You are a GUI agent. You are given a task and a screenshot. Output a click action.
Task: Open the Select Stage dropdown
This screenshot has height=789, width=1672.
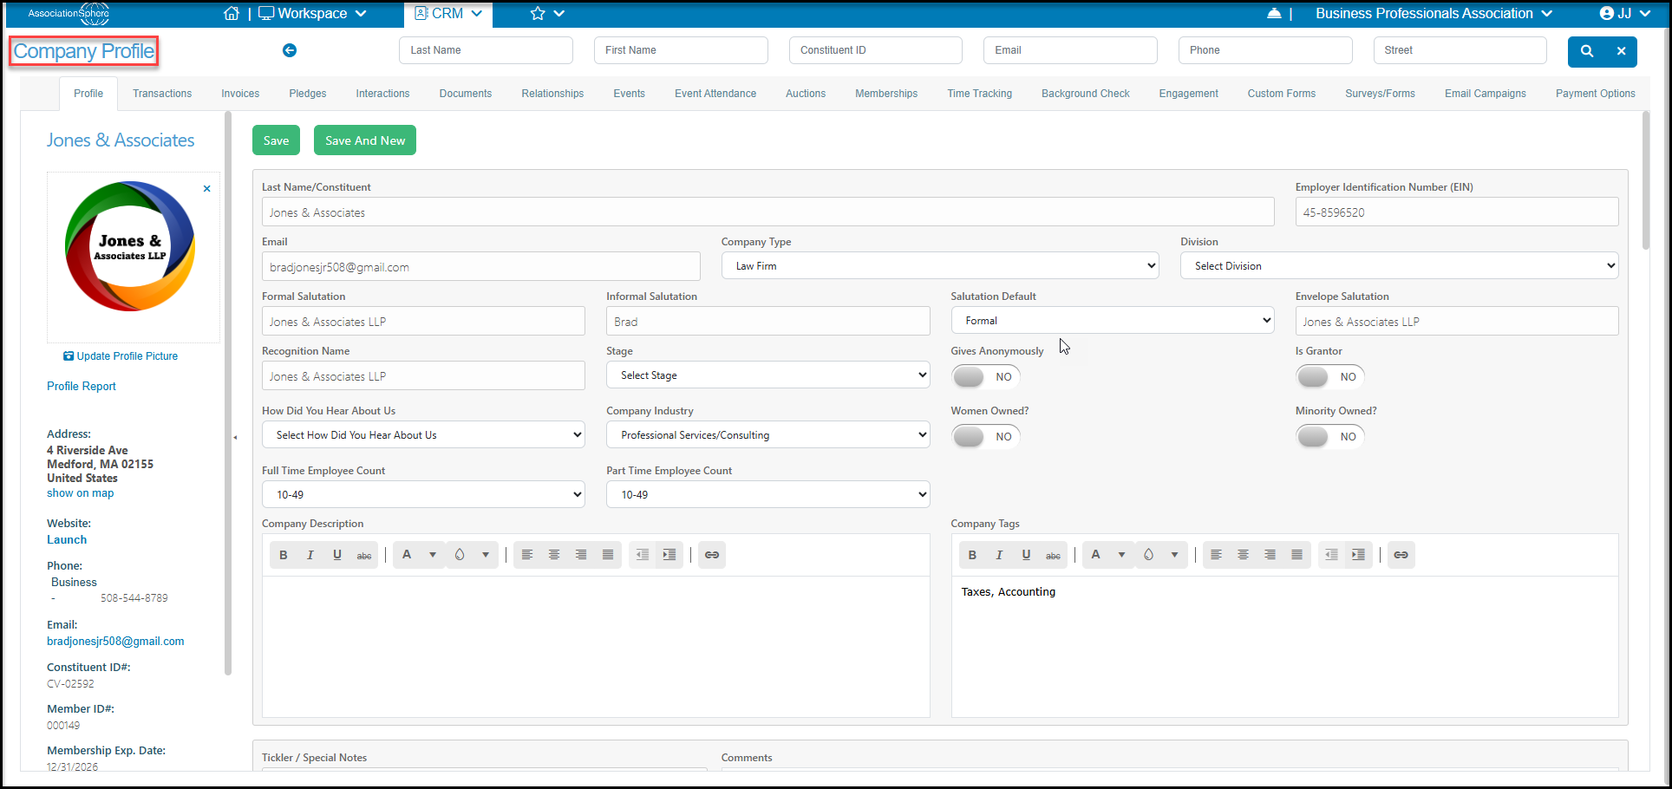(x=768, y=375)
